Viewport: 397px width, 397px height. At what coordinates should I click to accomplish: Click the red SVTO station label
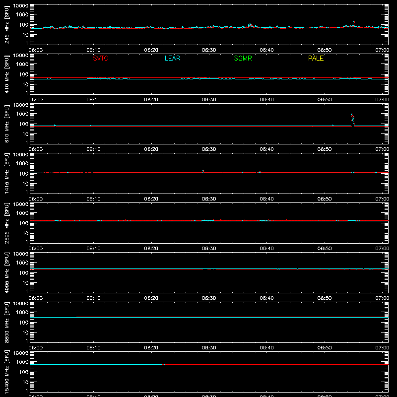(101, 58)
